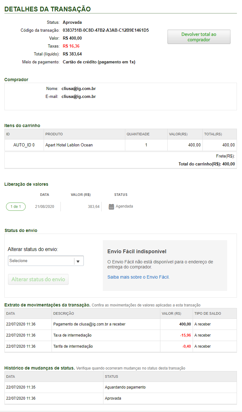The image size is (242, 412).
Task: Click the calendar icon beside Agendada
Action: tap(111, 207)
